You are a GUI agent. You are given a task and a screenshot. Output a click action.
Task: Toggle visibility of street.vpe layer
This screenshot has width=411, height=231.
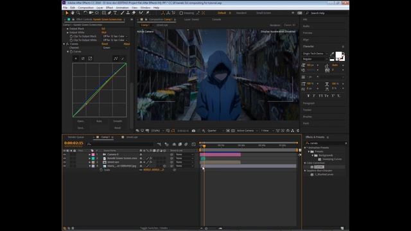[x=64, y=162]
